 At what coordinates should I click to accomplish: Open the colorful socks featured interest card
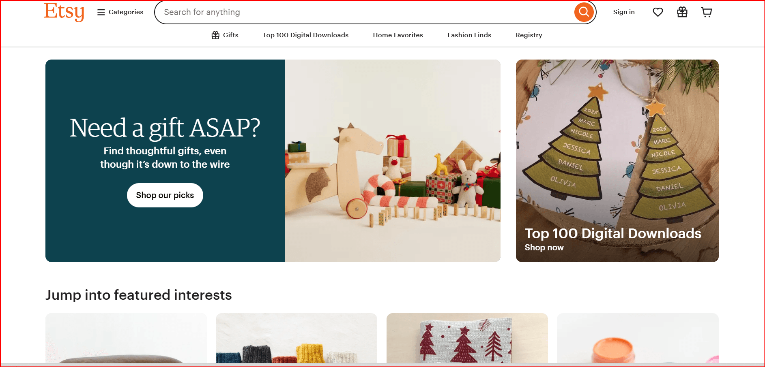tap(297, 338)
